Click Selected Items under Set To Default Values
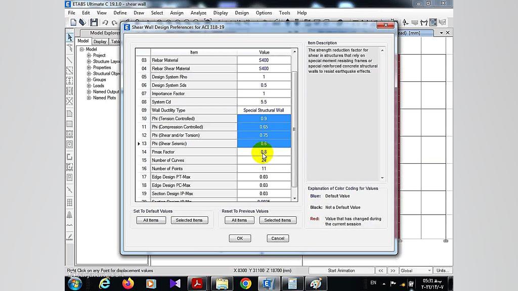518x291 pixels. tap(189, 220)
